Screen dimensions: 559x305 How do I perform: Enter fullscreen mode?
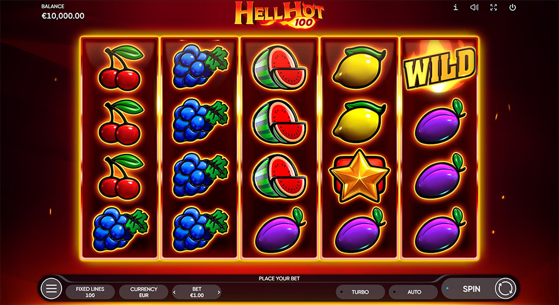point(494,7)
